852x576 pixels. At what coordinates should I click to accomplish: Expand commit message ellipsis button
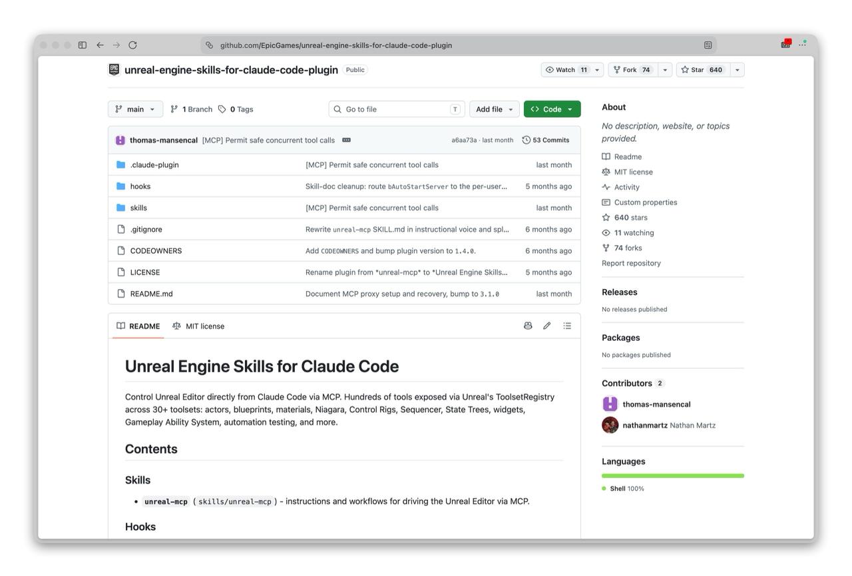tap(346, 140)
